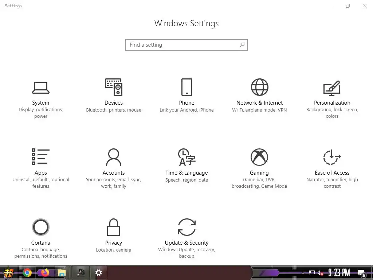Open the Devices keyboard and speaker icon
Screen dimensions: 373x280
[114, 87]
